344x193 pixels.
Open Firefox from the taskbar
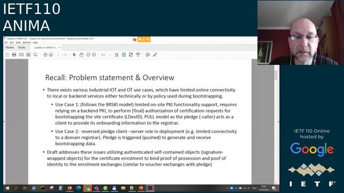(69, 188)
